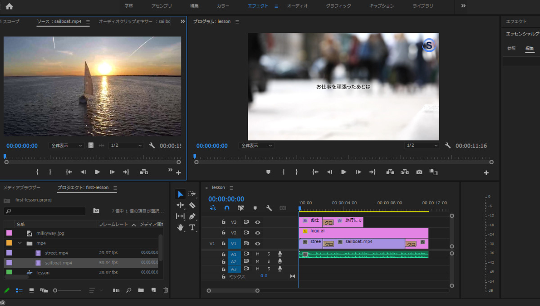Switch to the カラー workspace tab

(223, 6)
